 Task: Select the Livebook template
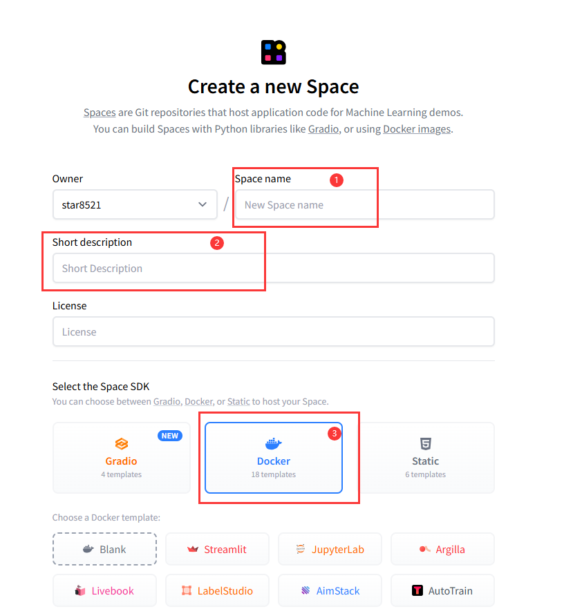coord(104,591)
